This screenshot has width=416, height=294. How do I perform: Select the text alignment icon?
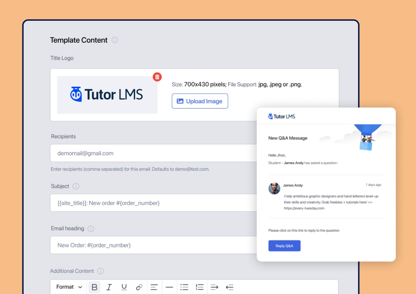[154, 287]
